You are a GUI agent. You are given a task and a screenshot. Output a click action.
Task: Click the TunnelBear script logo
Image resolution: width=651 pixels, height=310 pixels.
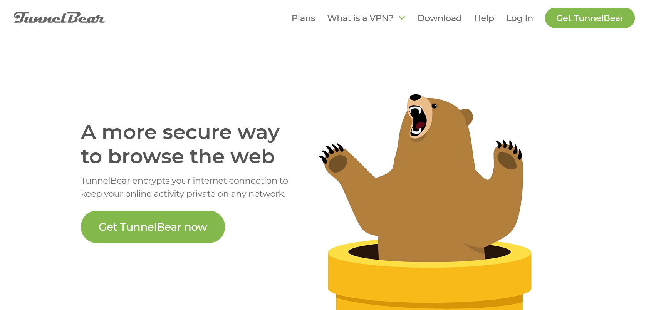click(59, 18)
